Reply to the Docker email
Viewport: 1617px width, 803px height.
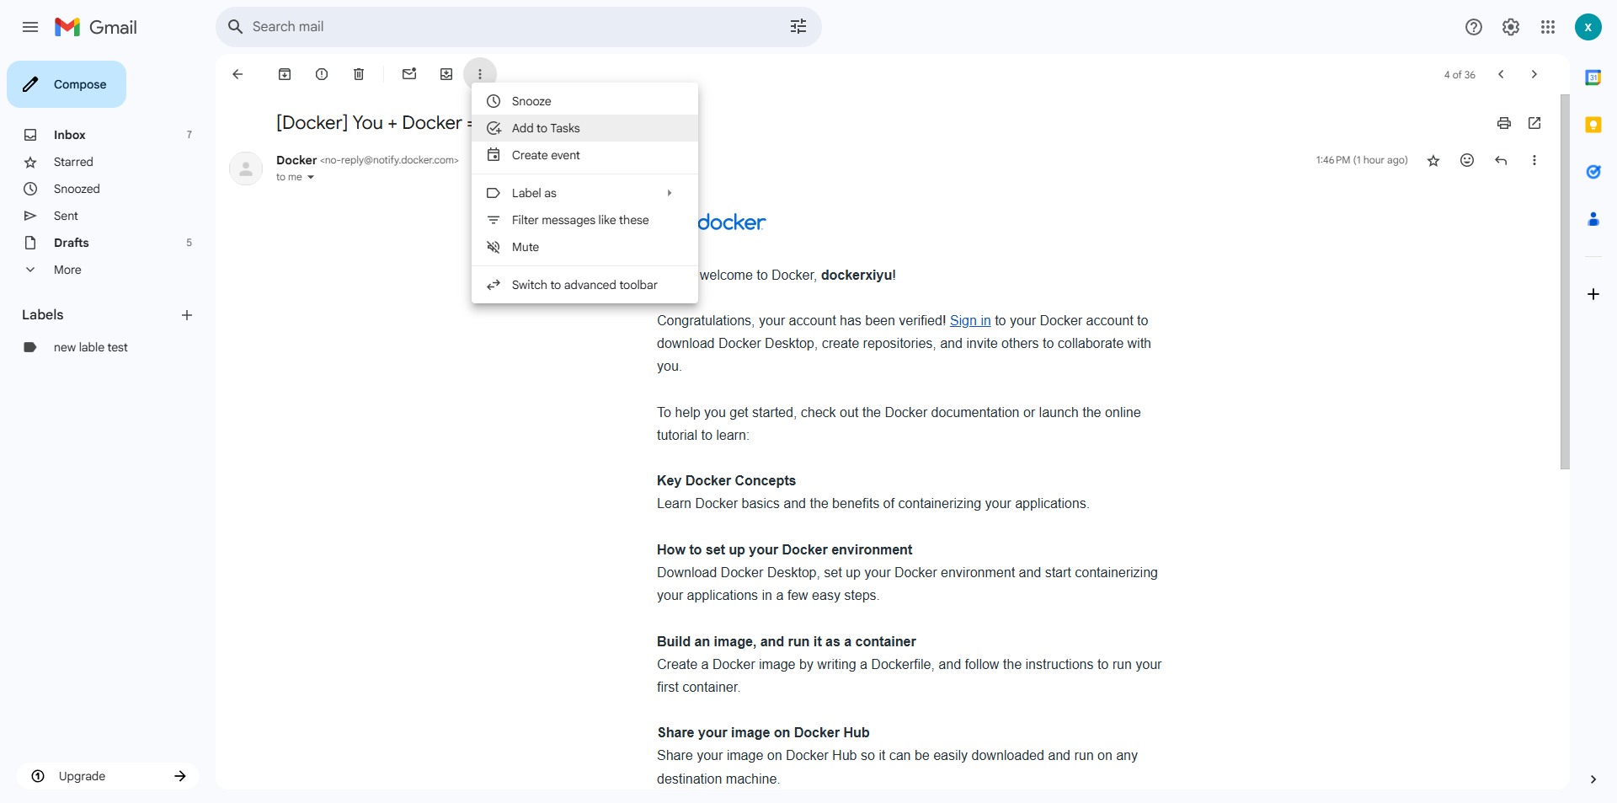click(x=1501, y=160)
